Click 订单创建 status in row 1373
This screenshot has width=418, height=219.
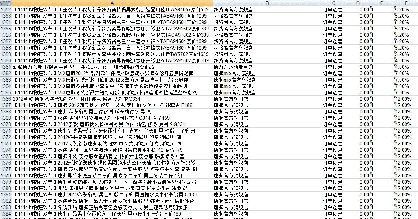[x=334, y=144]
